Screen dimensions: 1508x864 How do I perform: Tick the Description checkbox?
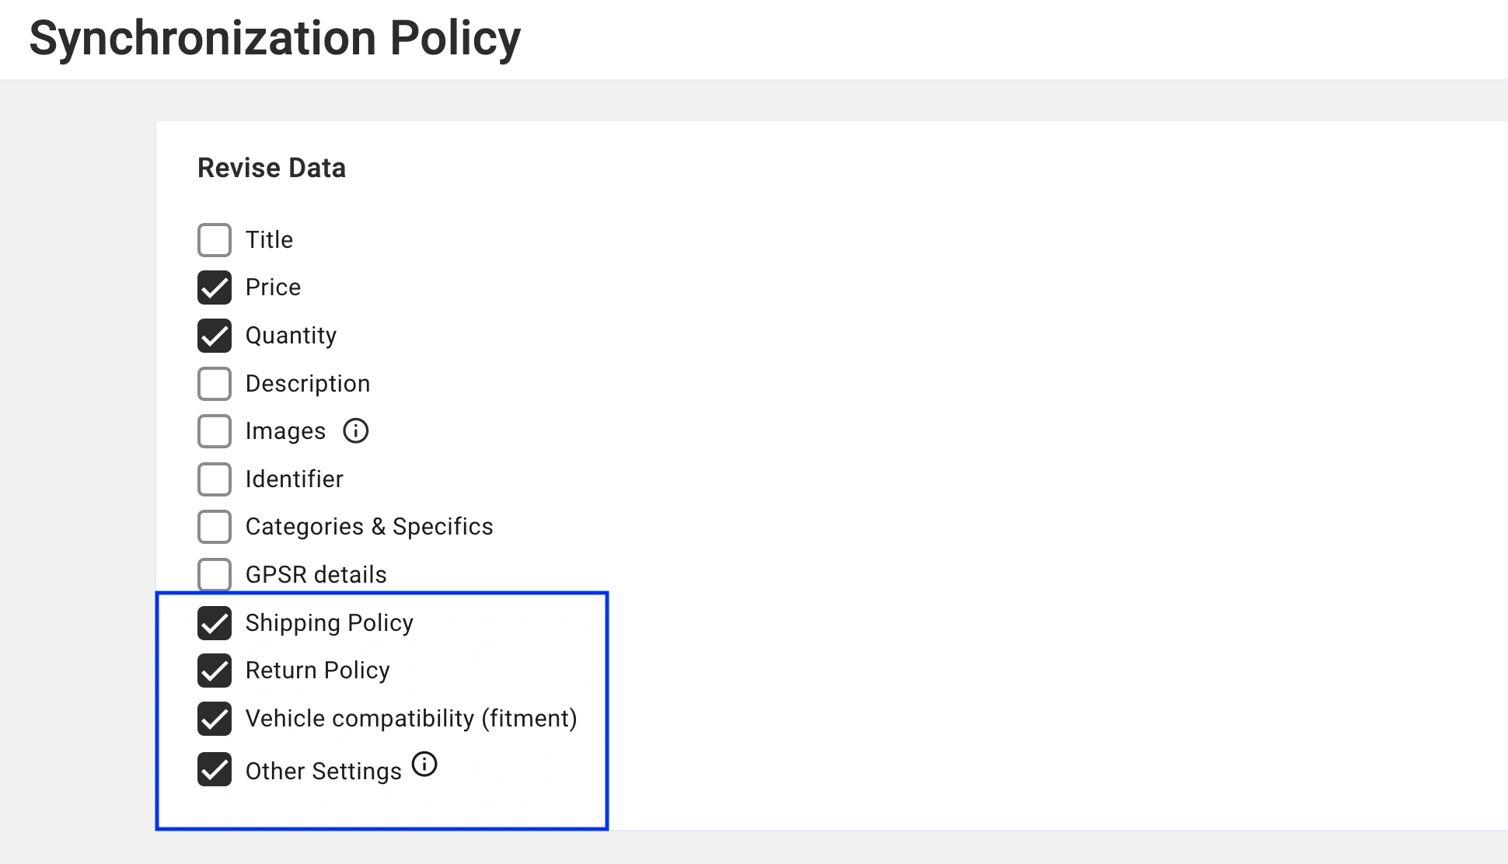(x=215, y=384)
